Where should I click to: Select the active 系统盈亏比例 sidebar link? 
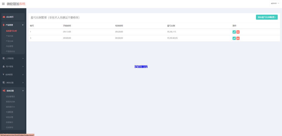click(x=11, y=31)
